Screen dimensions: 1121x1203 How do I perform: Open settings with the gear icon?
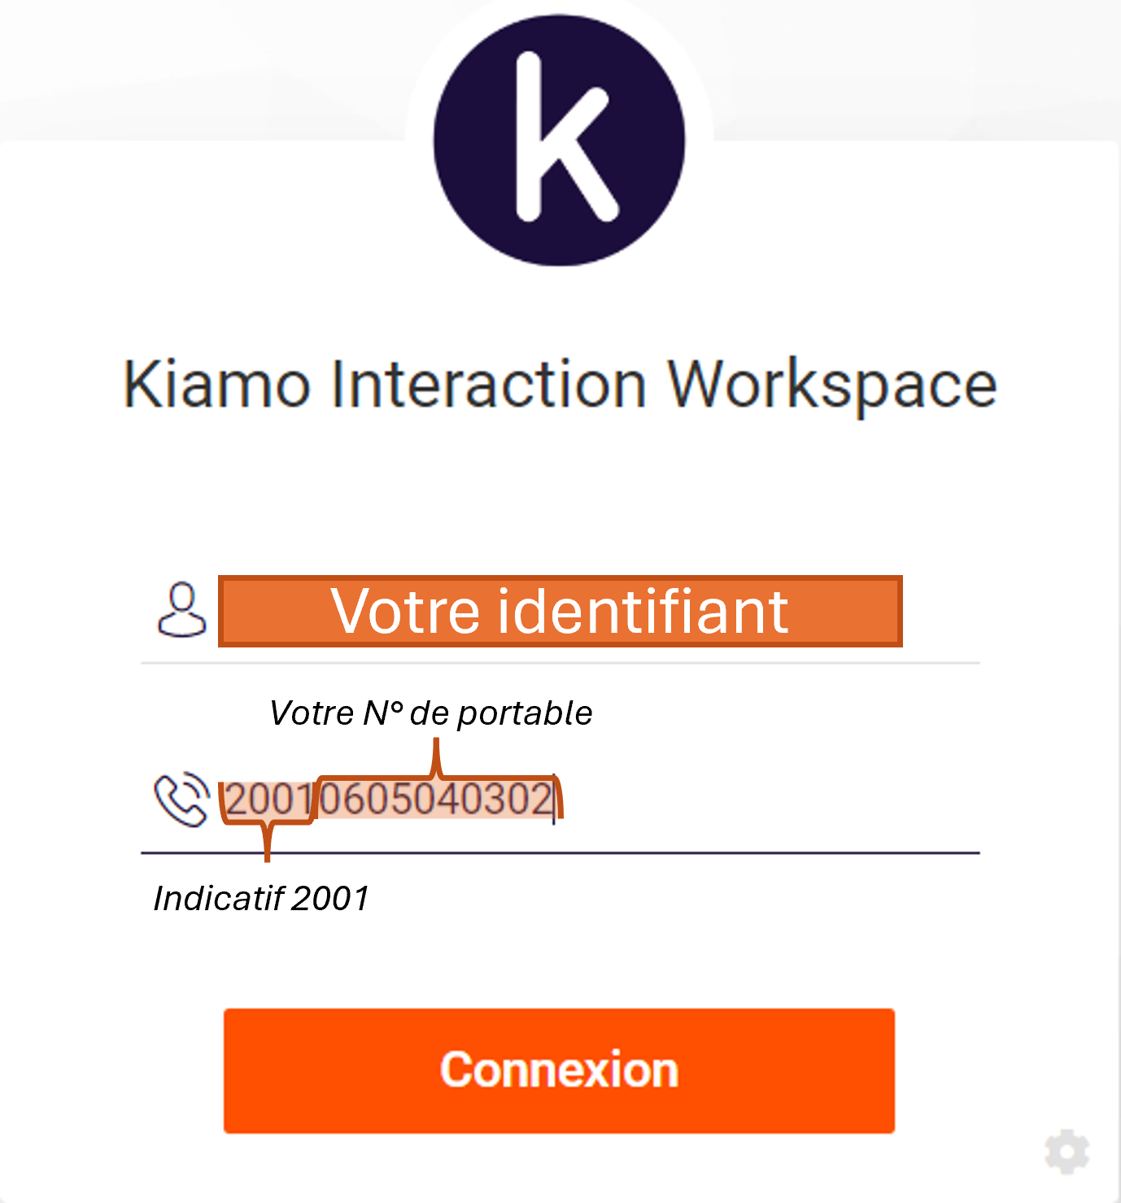(1066, 1152)
